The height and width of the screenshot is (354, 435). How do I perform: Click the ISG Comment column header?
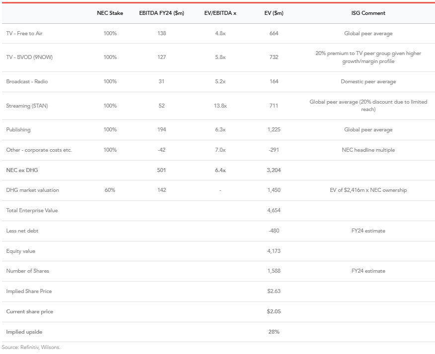(368, 13)
